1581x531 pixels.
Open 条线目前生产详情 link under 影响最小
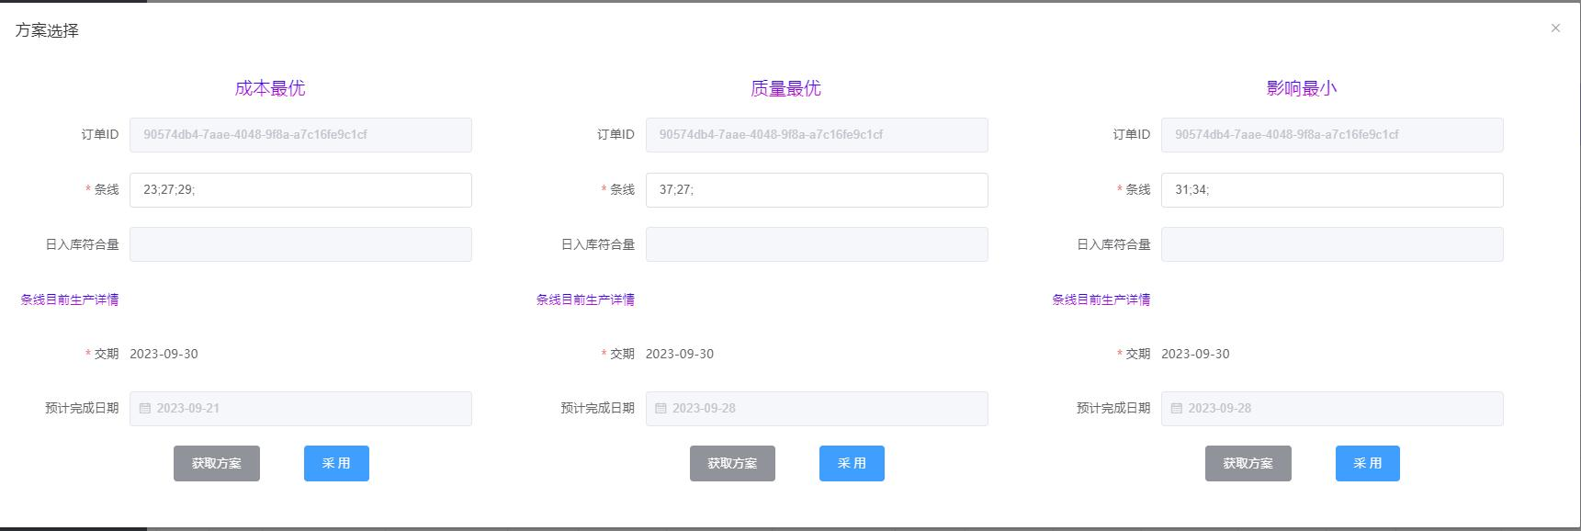point(1101,299)
